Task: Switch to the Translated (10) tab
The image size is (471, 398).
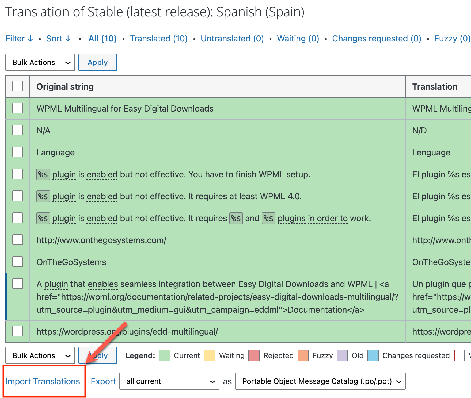Action: 158,39
